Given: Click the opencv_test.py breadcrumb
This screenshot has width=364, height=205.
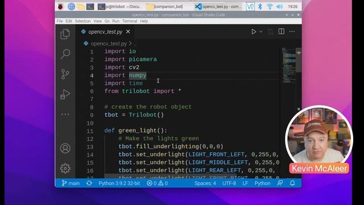Looking at the screenshot, I should pyautogui.click(x=109, y=43).
